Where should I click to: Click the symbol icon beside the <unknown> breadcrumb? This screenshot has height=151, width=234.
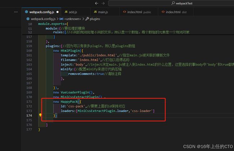click(61, 19)
